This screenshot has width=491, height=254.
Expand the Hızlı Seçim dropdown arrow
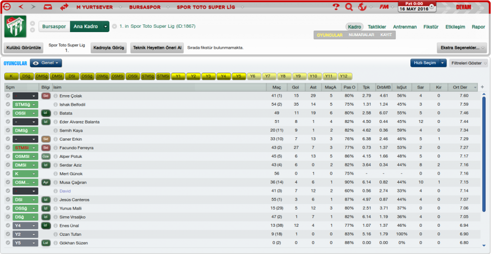(x=443, y=63)
